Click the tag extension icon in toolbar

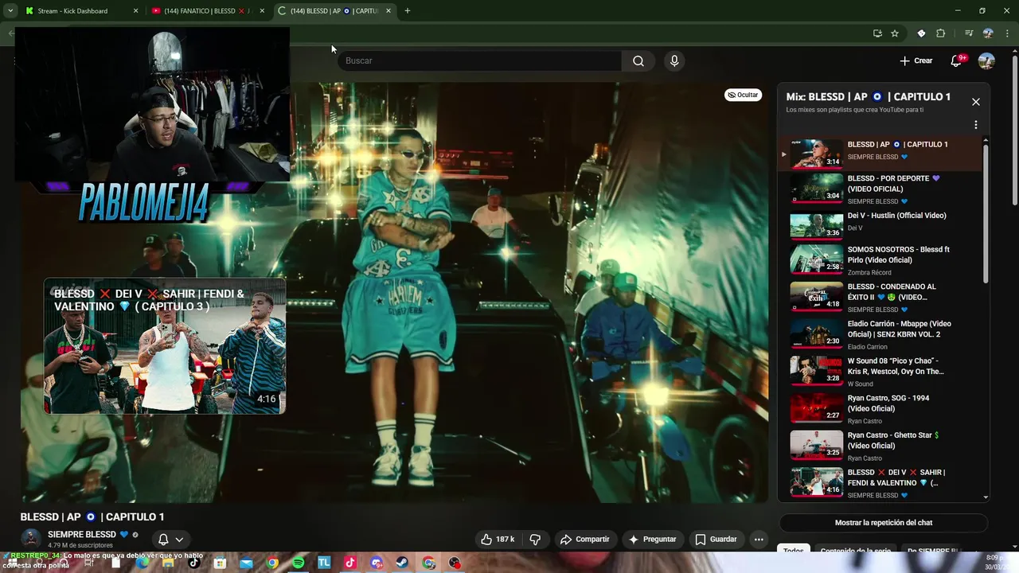921,33
